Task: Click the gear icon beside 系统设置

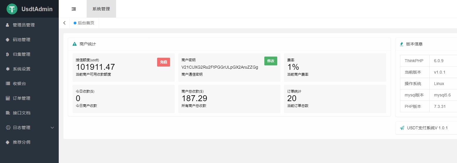Action: (8, 69)
